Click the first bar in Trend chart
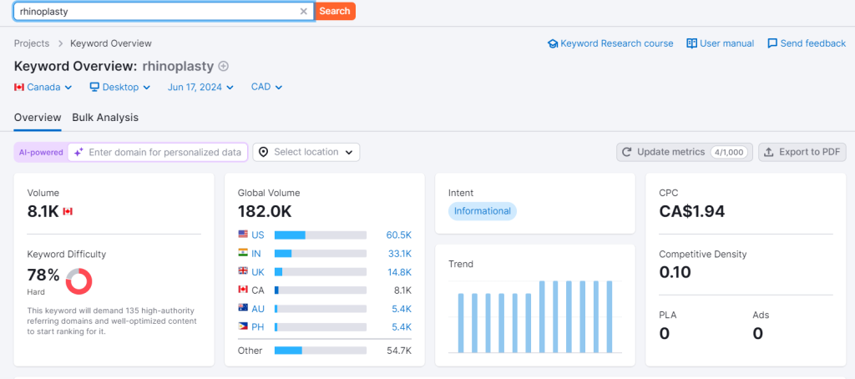This screenshot has width=855, height=379. [x=461, y=323]
